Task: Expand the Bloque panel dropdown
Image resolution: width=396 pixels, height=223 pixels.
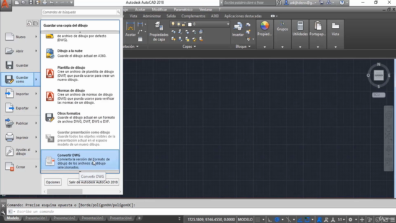Action: [x=243, y=46]
